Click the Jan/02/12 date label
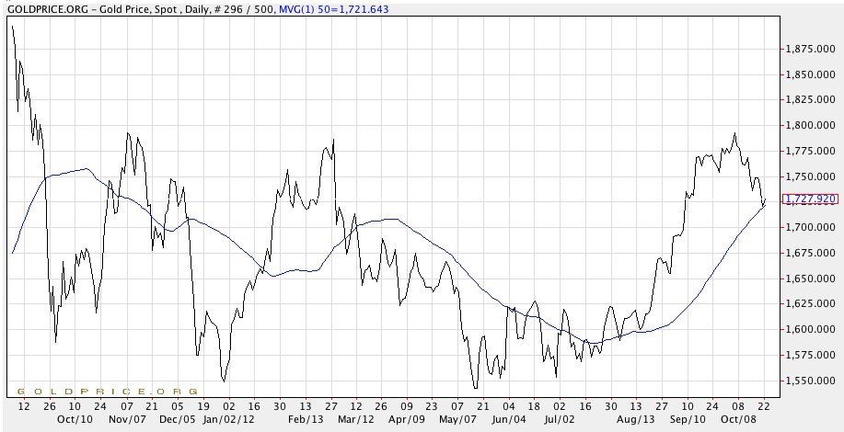Screen dimensions: 844x432 [x=229, y=418]
